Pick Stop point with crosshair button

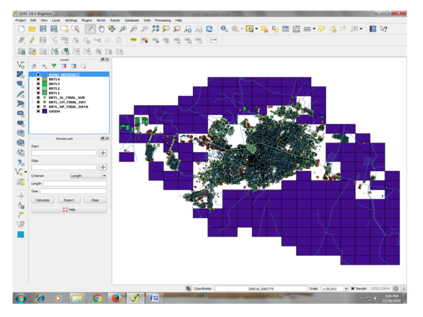(103, 167)
